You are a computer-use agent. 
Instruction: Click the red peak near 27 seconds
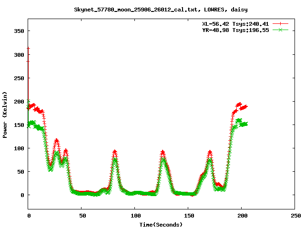57,140
